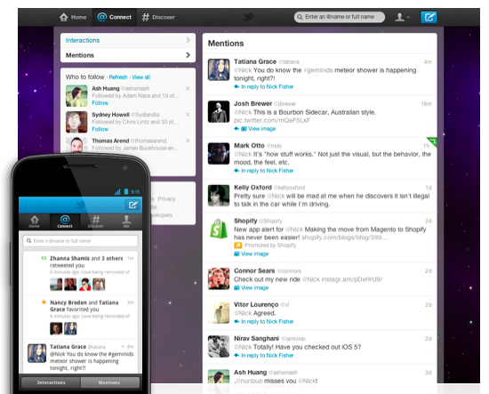Screen dimensions: 489x394
Task: Click the Privacy link in footer box
Action: tap(166, 198)
